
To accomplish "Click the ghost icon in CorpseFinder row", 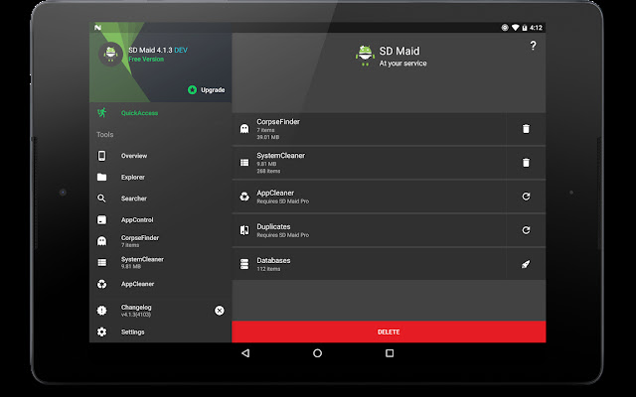I will [x=244, y=129].
